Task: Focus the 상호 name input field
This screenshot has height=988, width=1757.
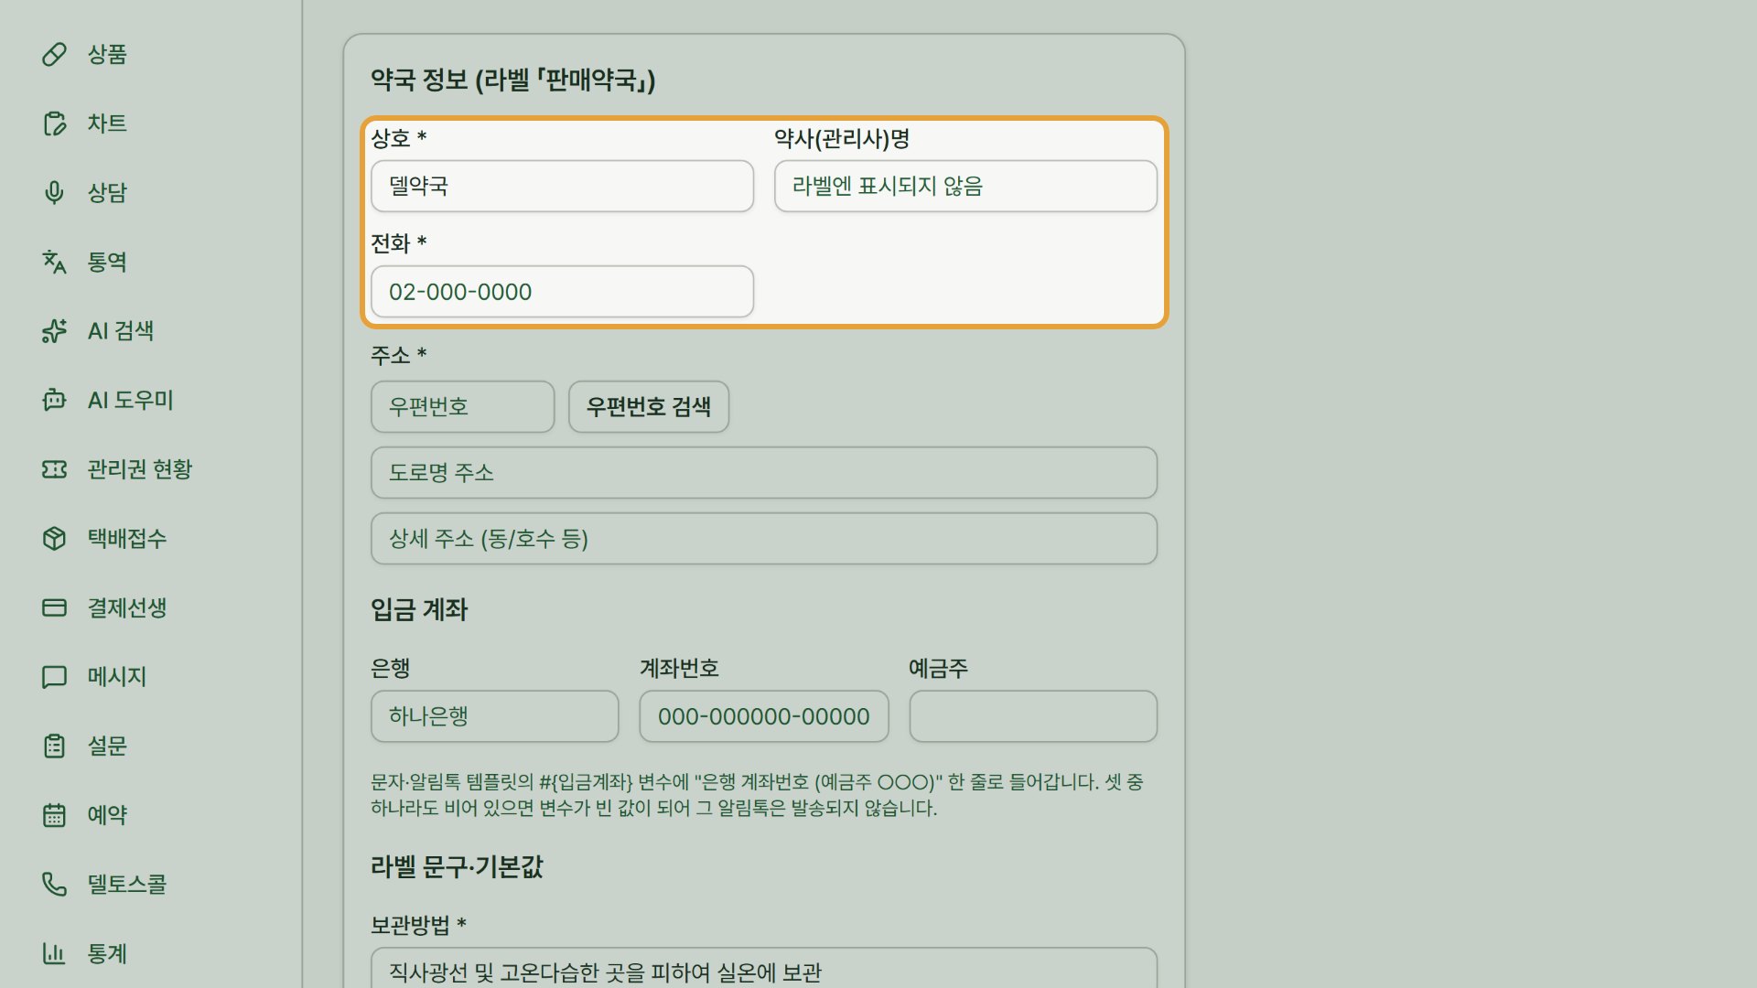Action: [562, 187]
